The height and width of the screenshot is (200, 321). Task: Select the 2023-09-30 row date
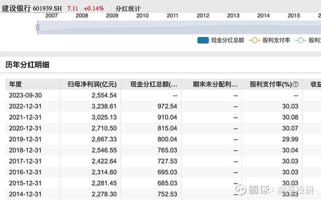tap(25, 95)
